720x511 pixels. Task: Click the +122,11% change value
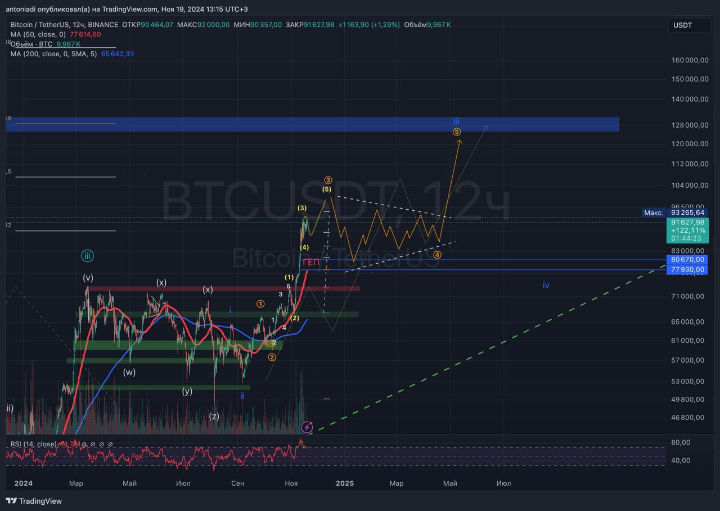687,230
